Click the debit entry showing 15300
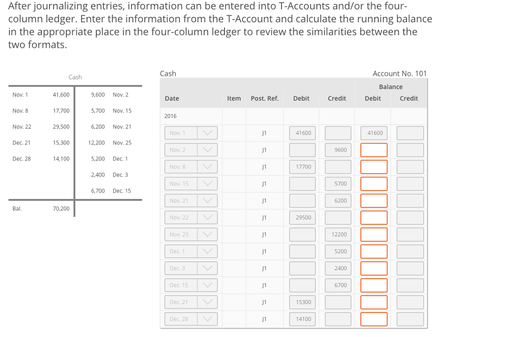Viewport: 511px width, 337px height. 302,302
